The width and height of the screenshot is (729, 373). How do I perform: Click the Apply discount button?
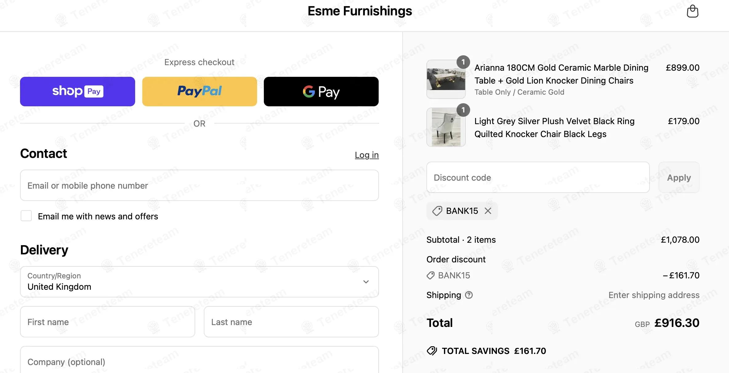coord(679,177)
